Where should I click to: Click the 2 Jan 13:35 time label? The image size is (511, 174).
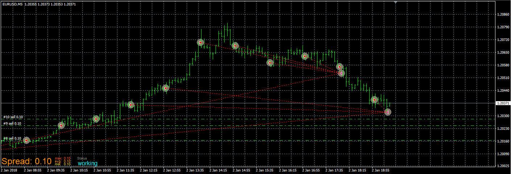195,170
